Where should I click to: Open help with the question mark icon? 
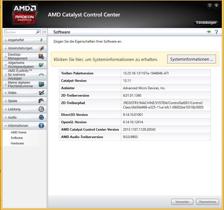tap(217, 32)
